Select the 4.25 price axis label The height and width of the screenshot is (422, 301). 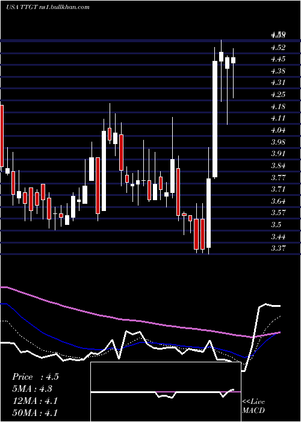(x=278, y=95)
